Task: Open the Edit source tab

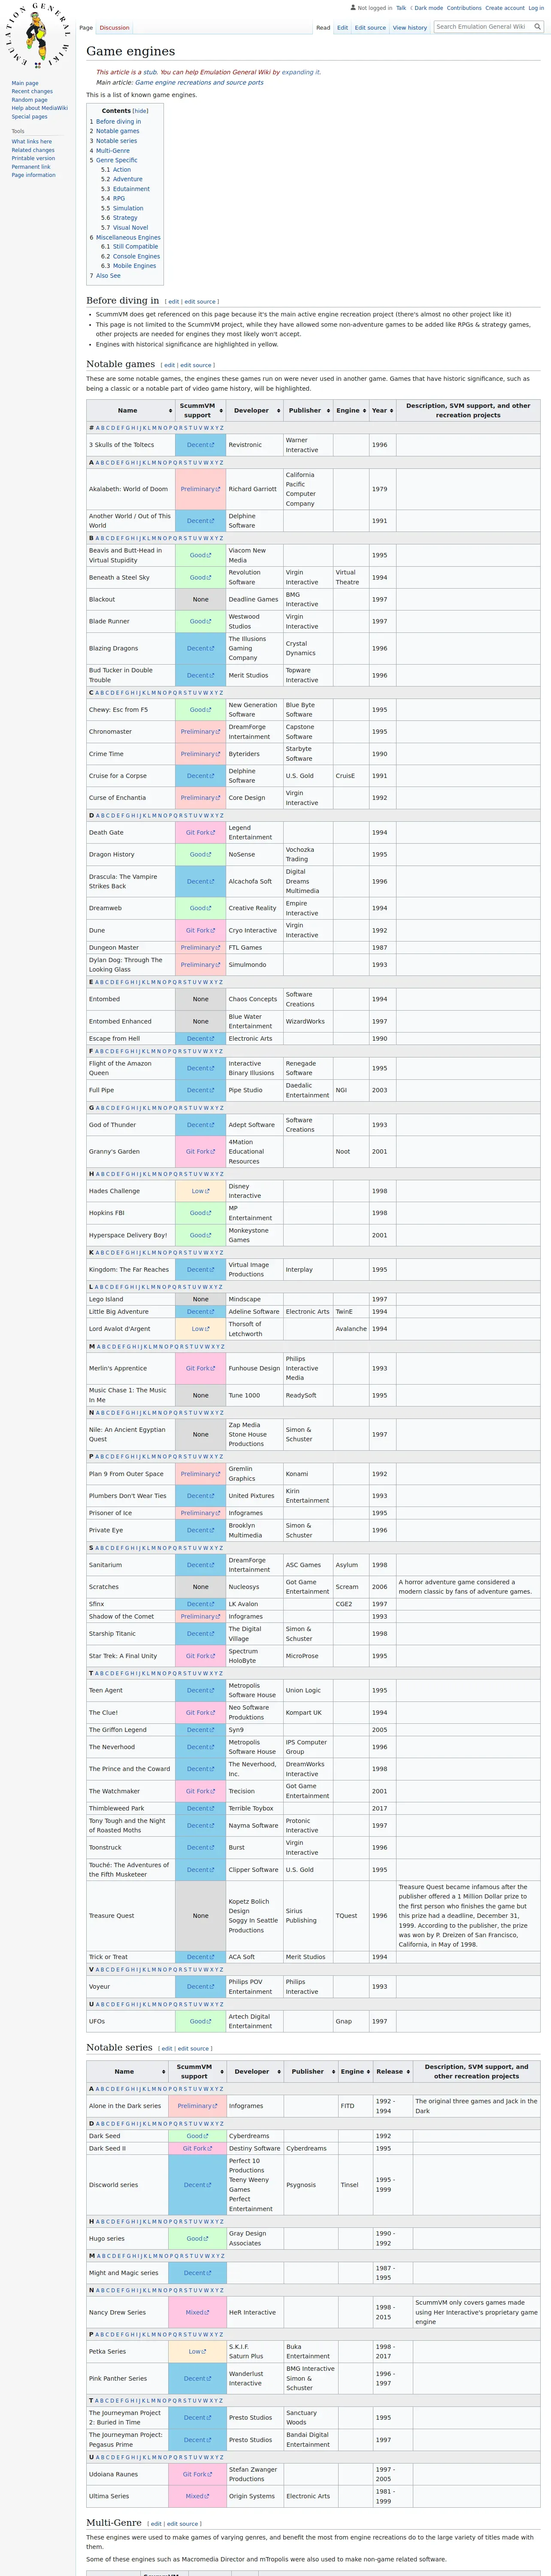Action: [x=370, y=28]
